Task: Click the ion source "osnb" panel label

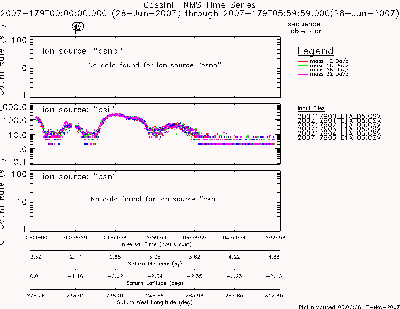Action: pyautogui.click(x=82, y=51)
